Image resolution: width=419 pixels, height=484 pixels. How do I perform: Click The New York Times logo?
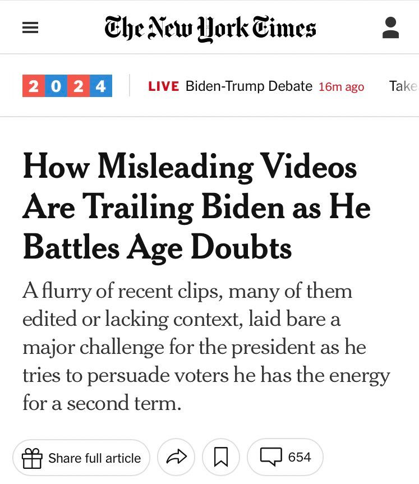click(210, 28)
